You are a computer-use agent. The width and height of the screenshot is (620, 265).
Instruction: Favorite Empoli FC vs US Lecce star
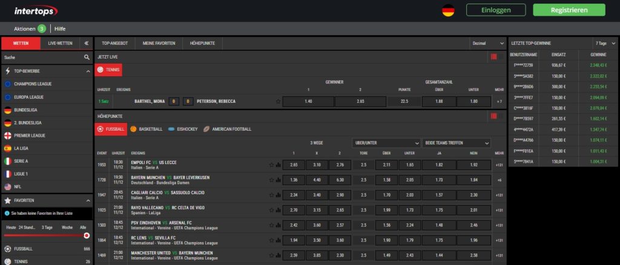coord(271,165)
